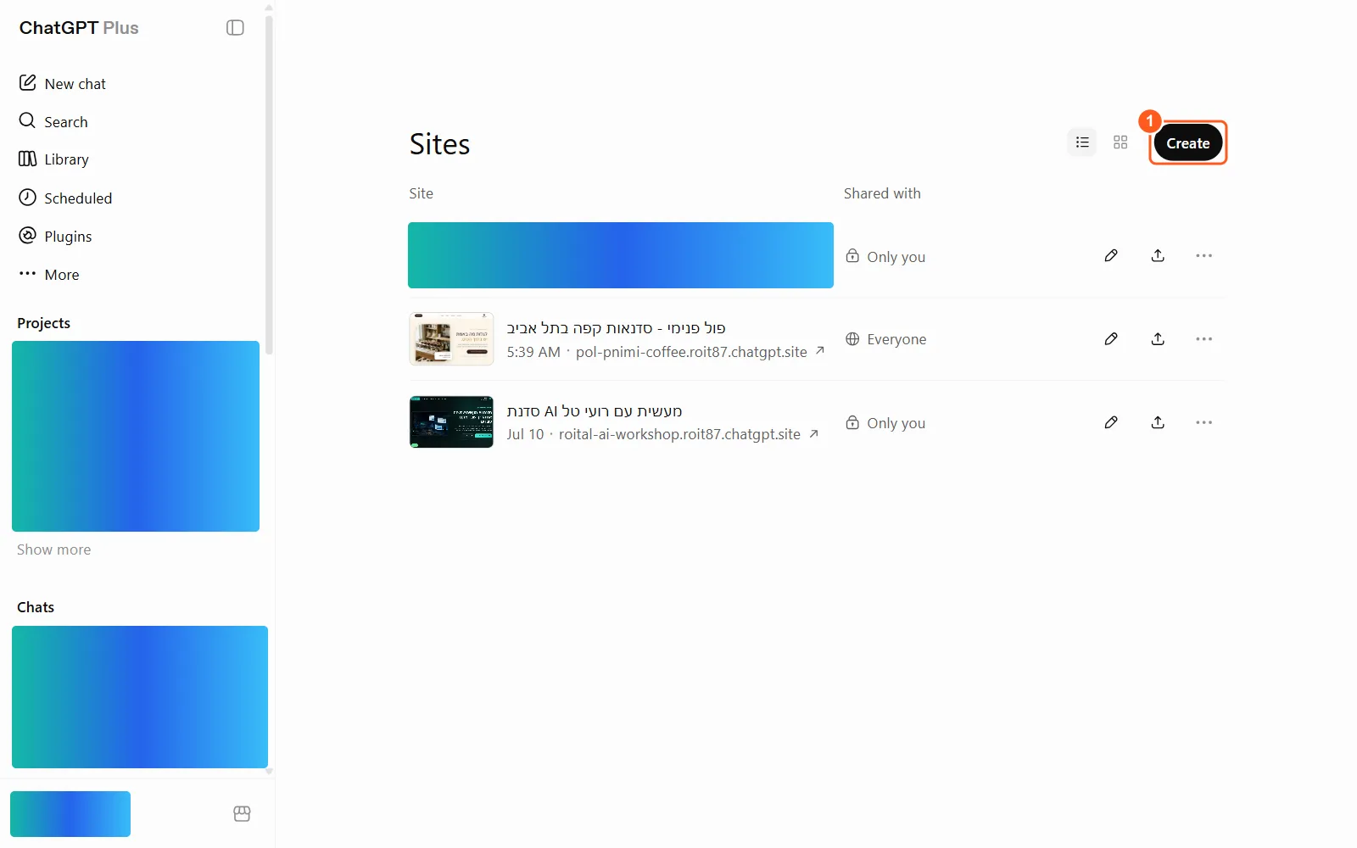Share the first site marked Only you
Image resolution: width=1357 pixels, height=848 pixels.
tap(1158, 256)
